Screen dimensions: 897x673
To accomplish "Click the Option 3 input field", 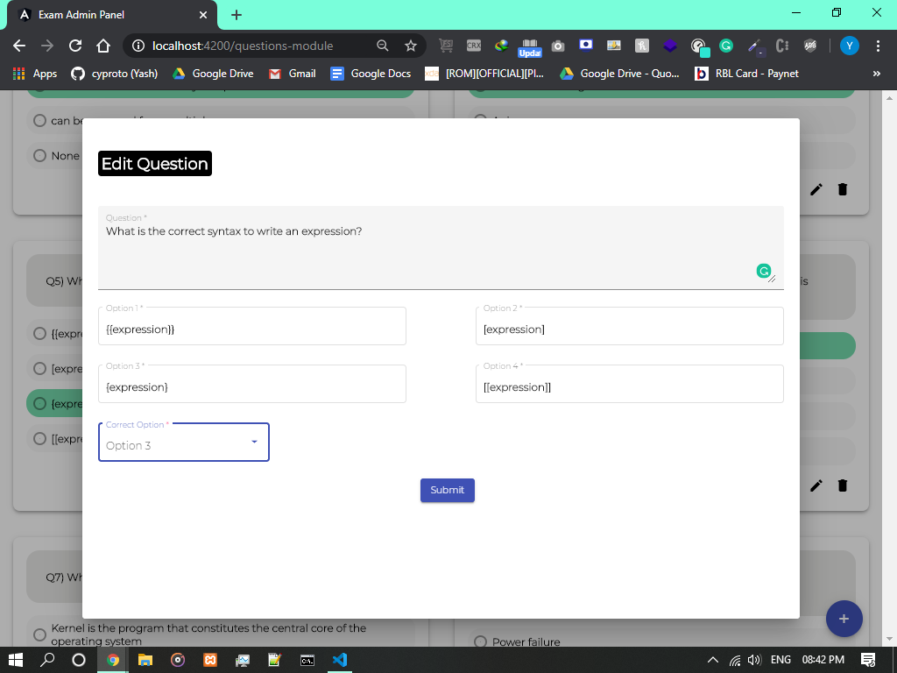I will pyautogui.click(x=252, y=384).
